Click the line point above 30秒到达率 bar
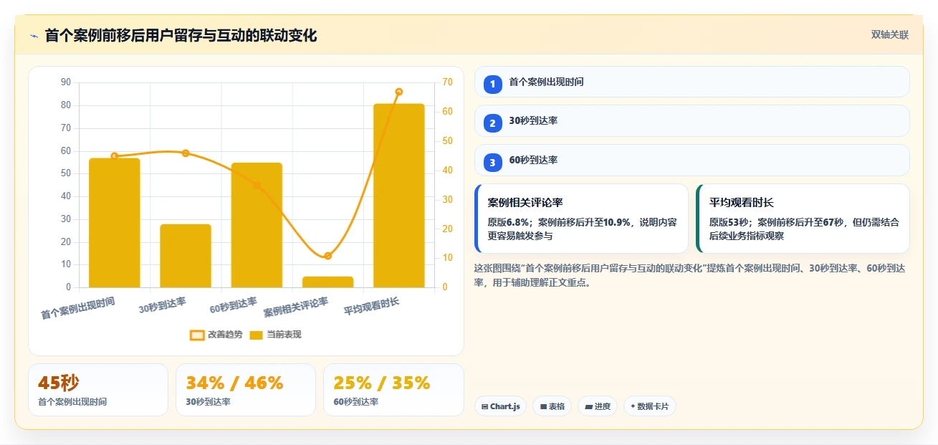This screenshot has width=938, height=445. pyautogui.click(x=186, y=153)
